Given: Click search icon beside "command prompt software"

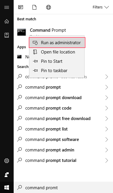Looking at the screenshot, I should (x=19, y=139).
